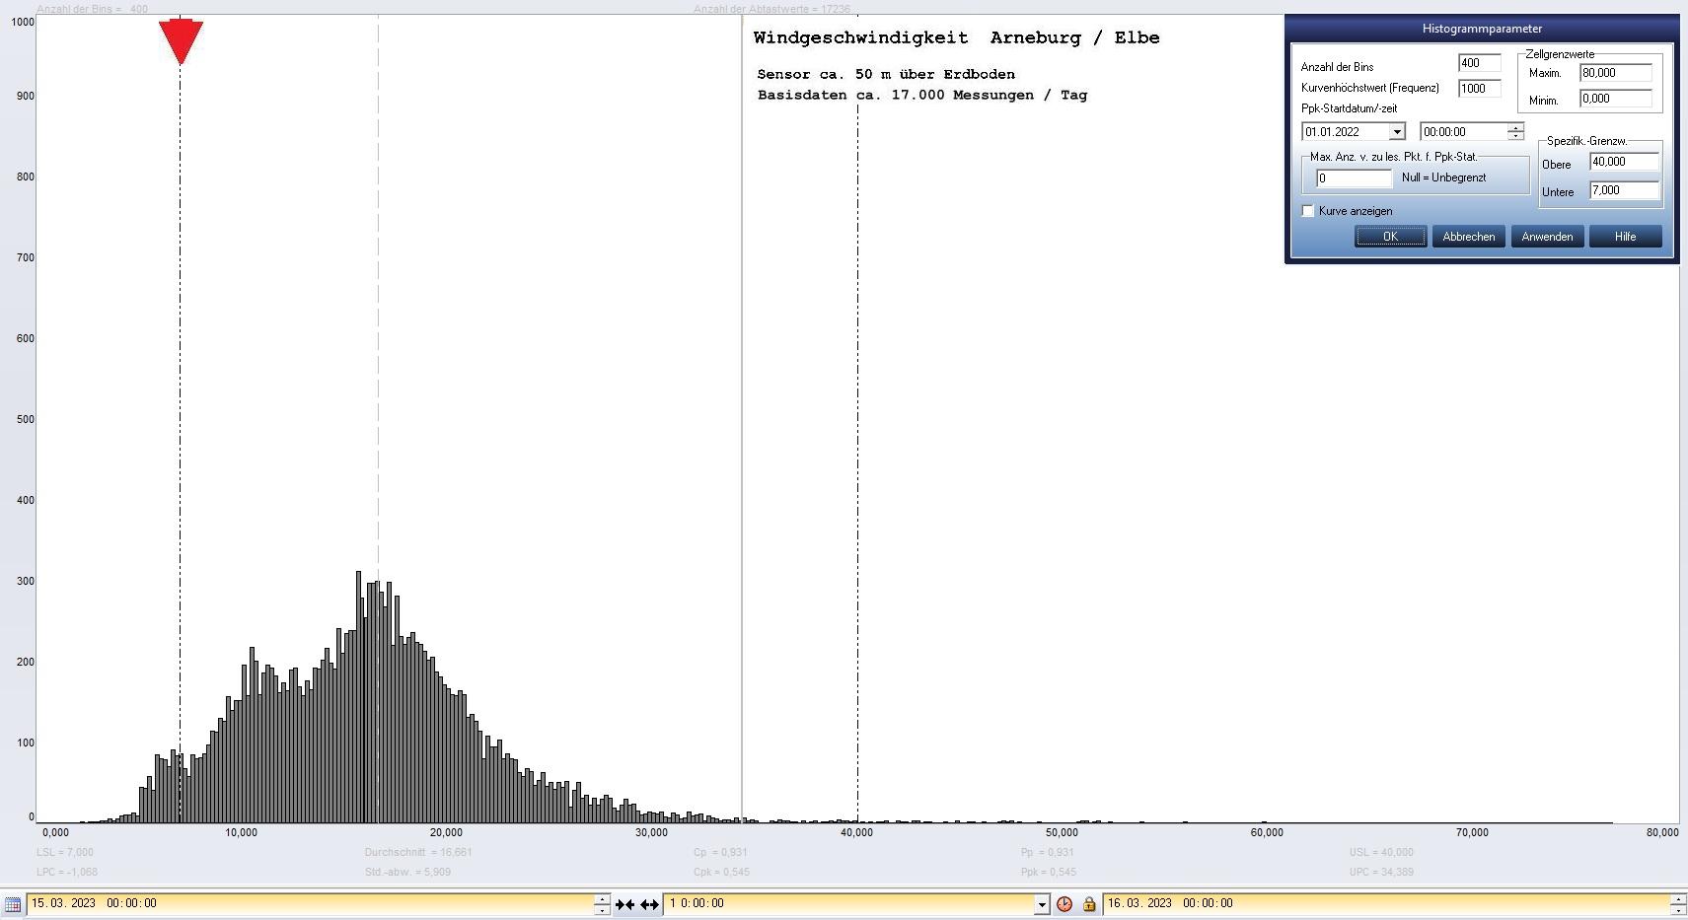Click the Cpk = 0,545 value

721,872
